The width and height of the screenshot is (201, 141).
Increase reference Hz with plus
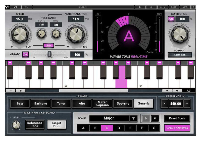[187, 103]
